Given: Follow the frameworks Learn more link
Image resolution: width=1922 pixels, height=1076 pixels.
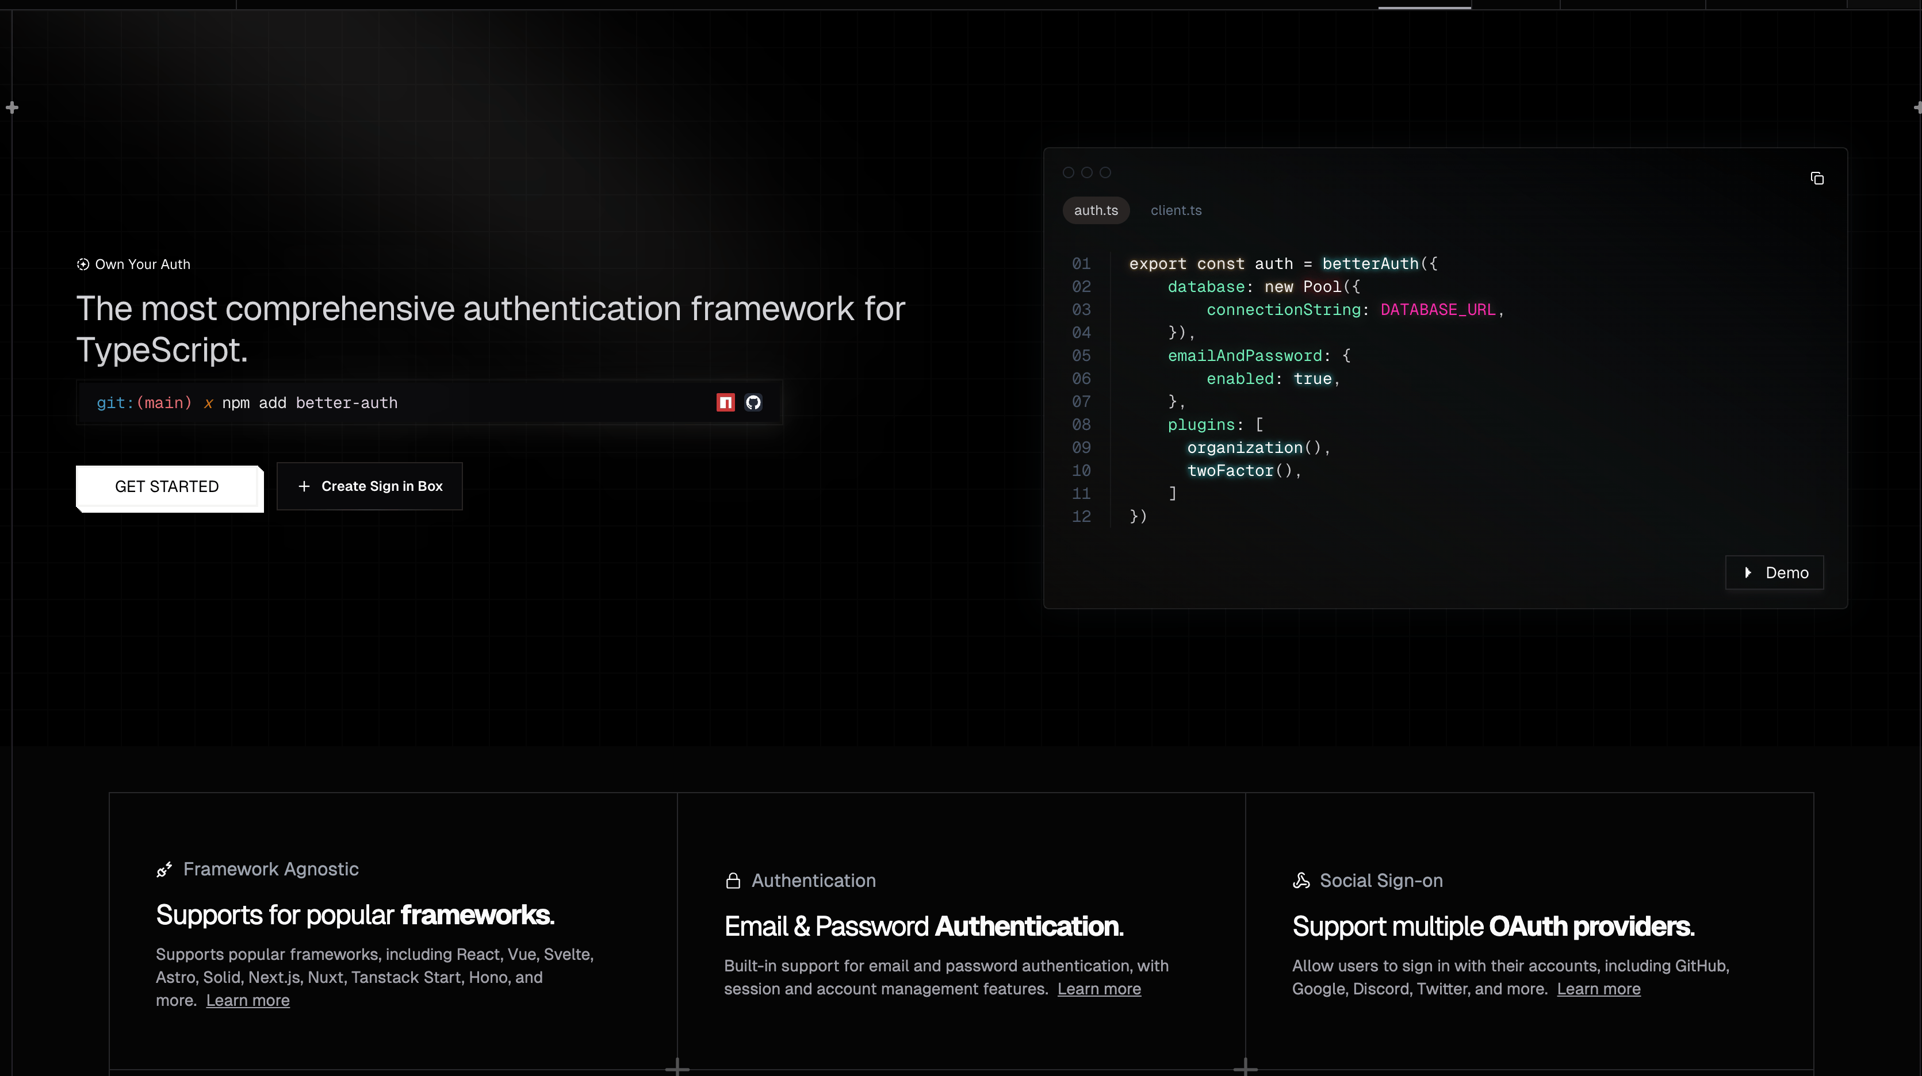Looking at the screenshot, I should point(248,1001).
